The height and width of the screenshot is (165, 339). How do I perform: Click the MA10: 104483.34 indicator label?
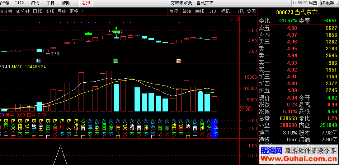pos(29,67)
